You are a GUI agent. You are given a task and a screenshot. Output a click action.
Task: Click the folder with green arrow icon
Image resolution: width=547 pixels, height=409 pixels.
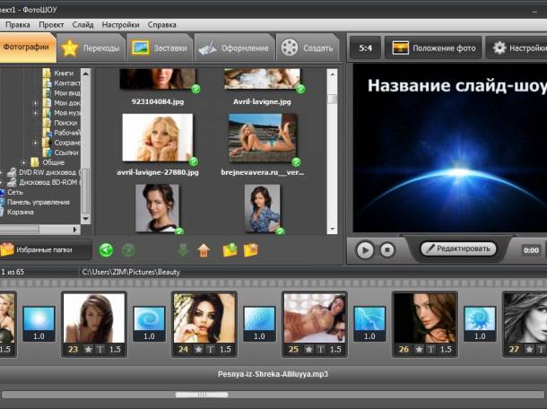(230, 250)
